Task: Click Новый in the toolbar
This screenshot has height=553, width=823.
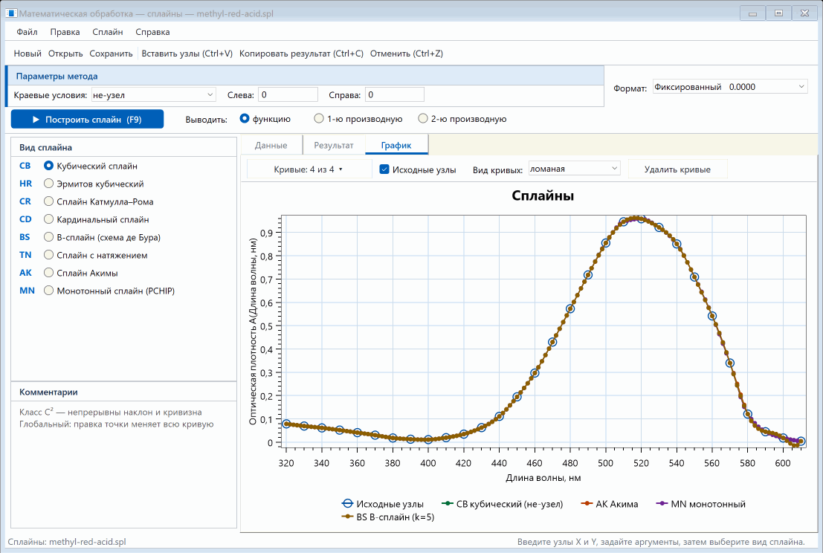Action: click(28, 54)
